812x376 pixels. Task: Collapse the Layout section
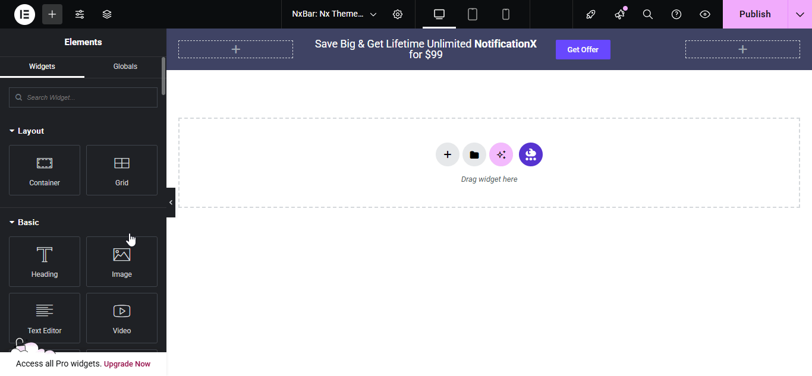(x=27, y=131)
